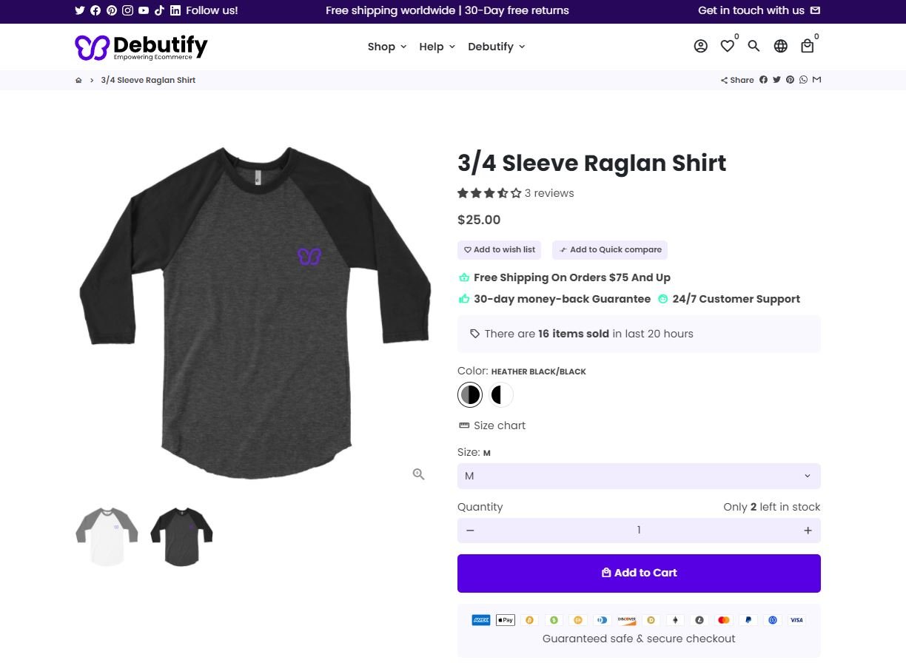Screen dimensions: 906x663
Task: Click the home breadcrumb icon
Action: (x=78, y=80)
